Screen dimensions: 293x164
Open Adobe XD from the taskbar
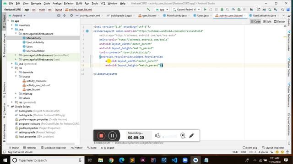[143, 160]
